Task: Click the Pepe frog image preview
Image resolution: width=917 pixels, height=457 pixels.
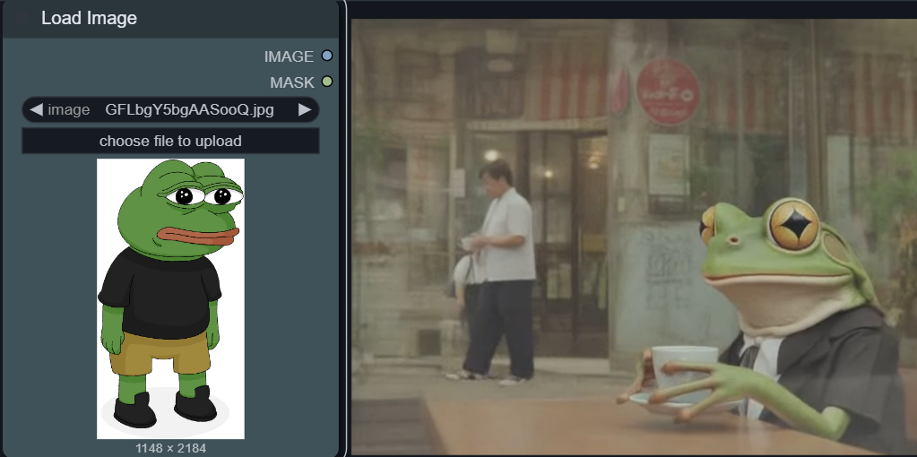Action: pyautogui.click(x=170, y=298)
